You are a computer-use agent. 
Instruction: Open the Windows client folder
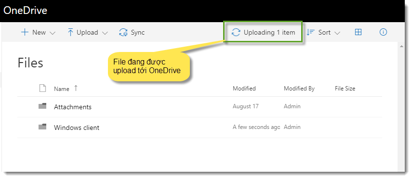coord(77,128)
